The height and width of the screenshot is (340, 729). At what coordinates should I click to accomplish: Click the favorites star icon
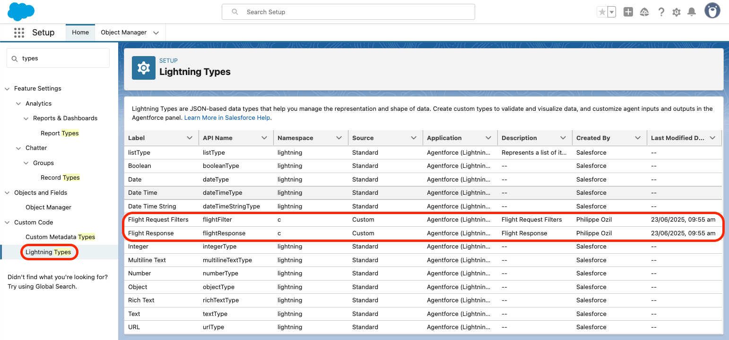602,12
